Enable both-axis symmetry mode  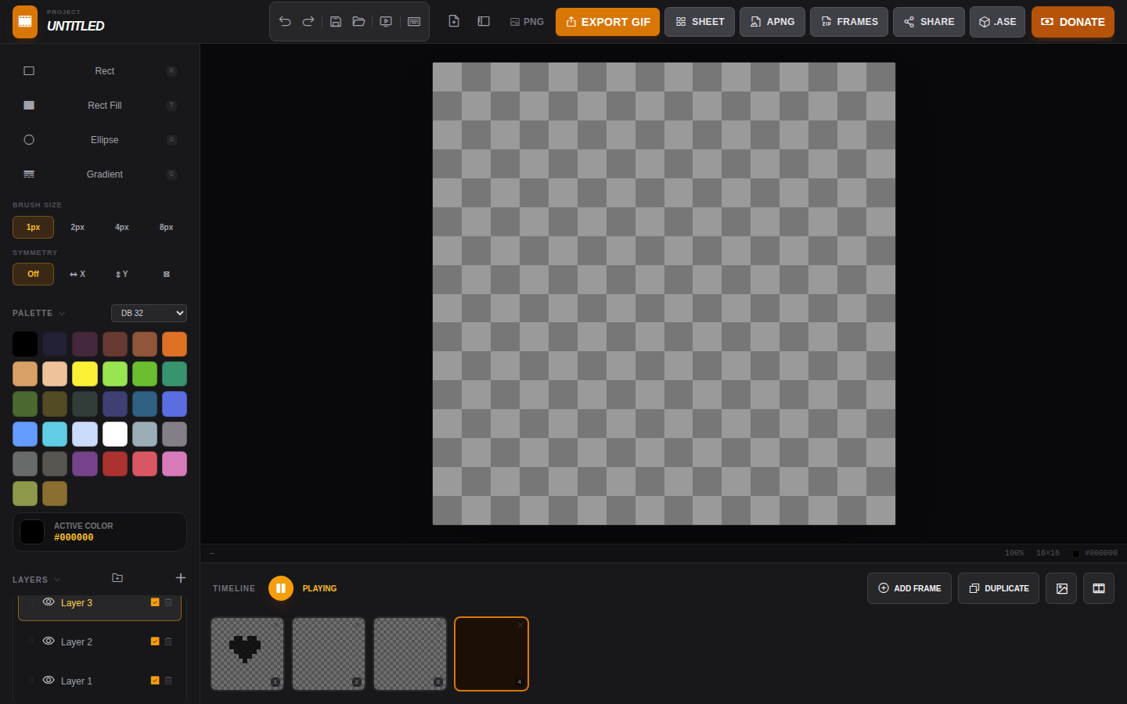click(167, 275)
